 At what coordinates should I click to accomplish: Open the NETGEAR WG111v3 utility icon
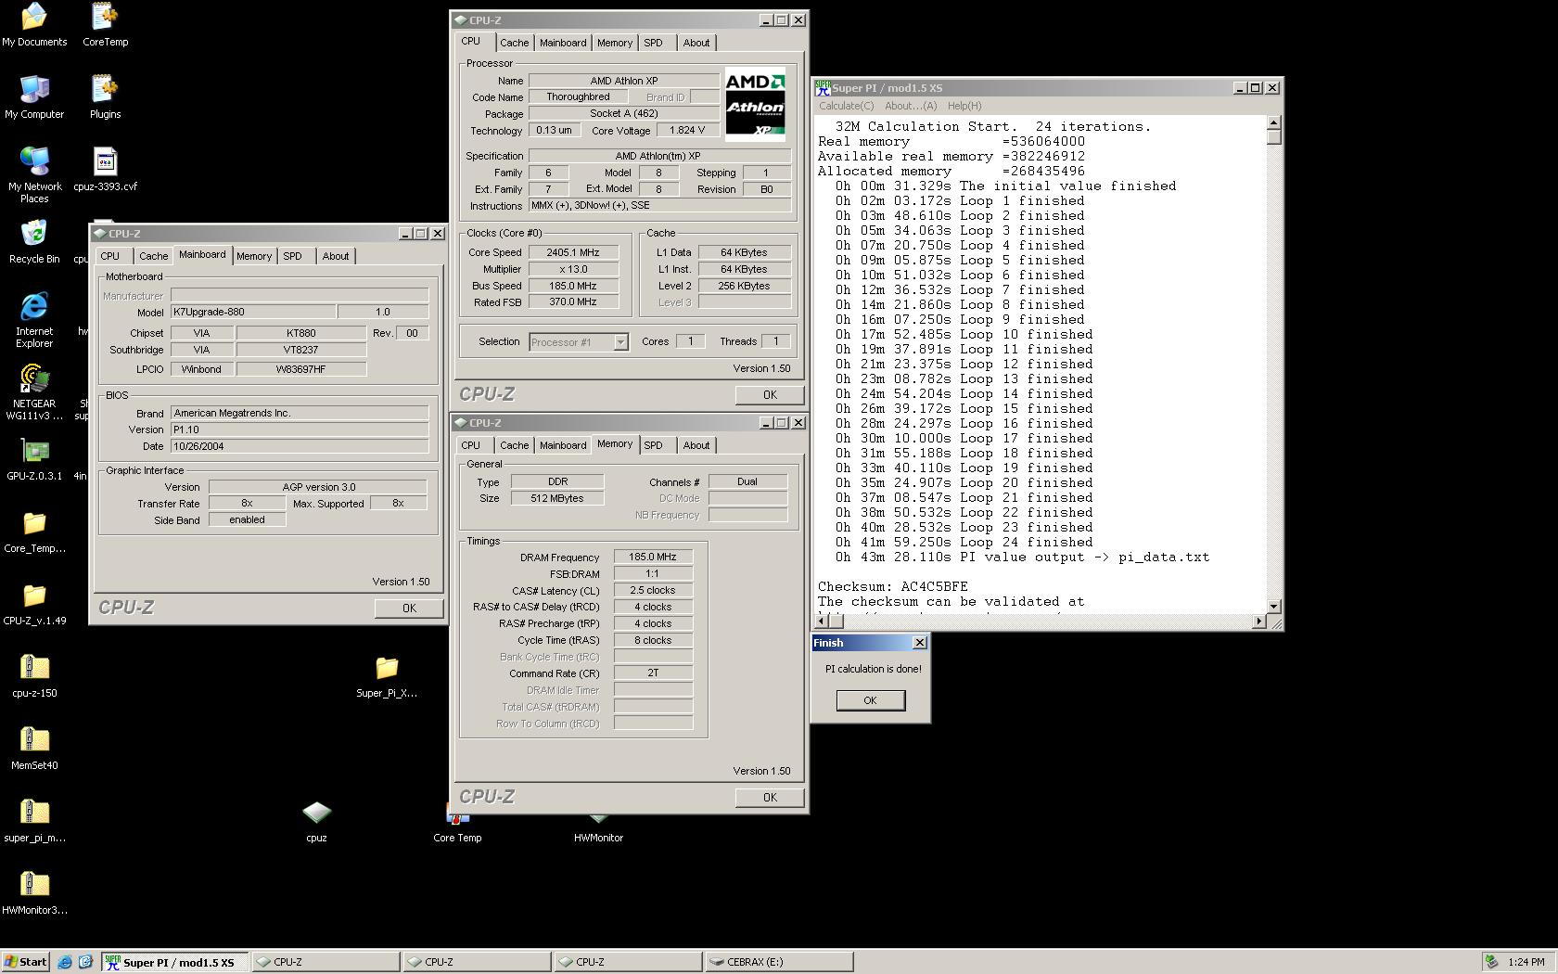34,392
